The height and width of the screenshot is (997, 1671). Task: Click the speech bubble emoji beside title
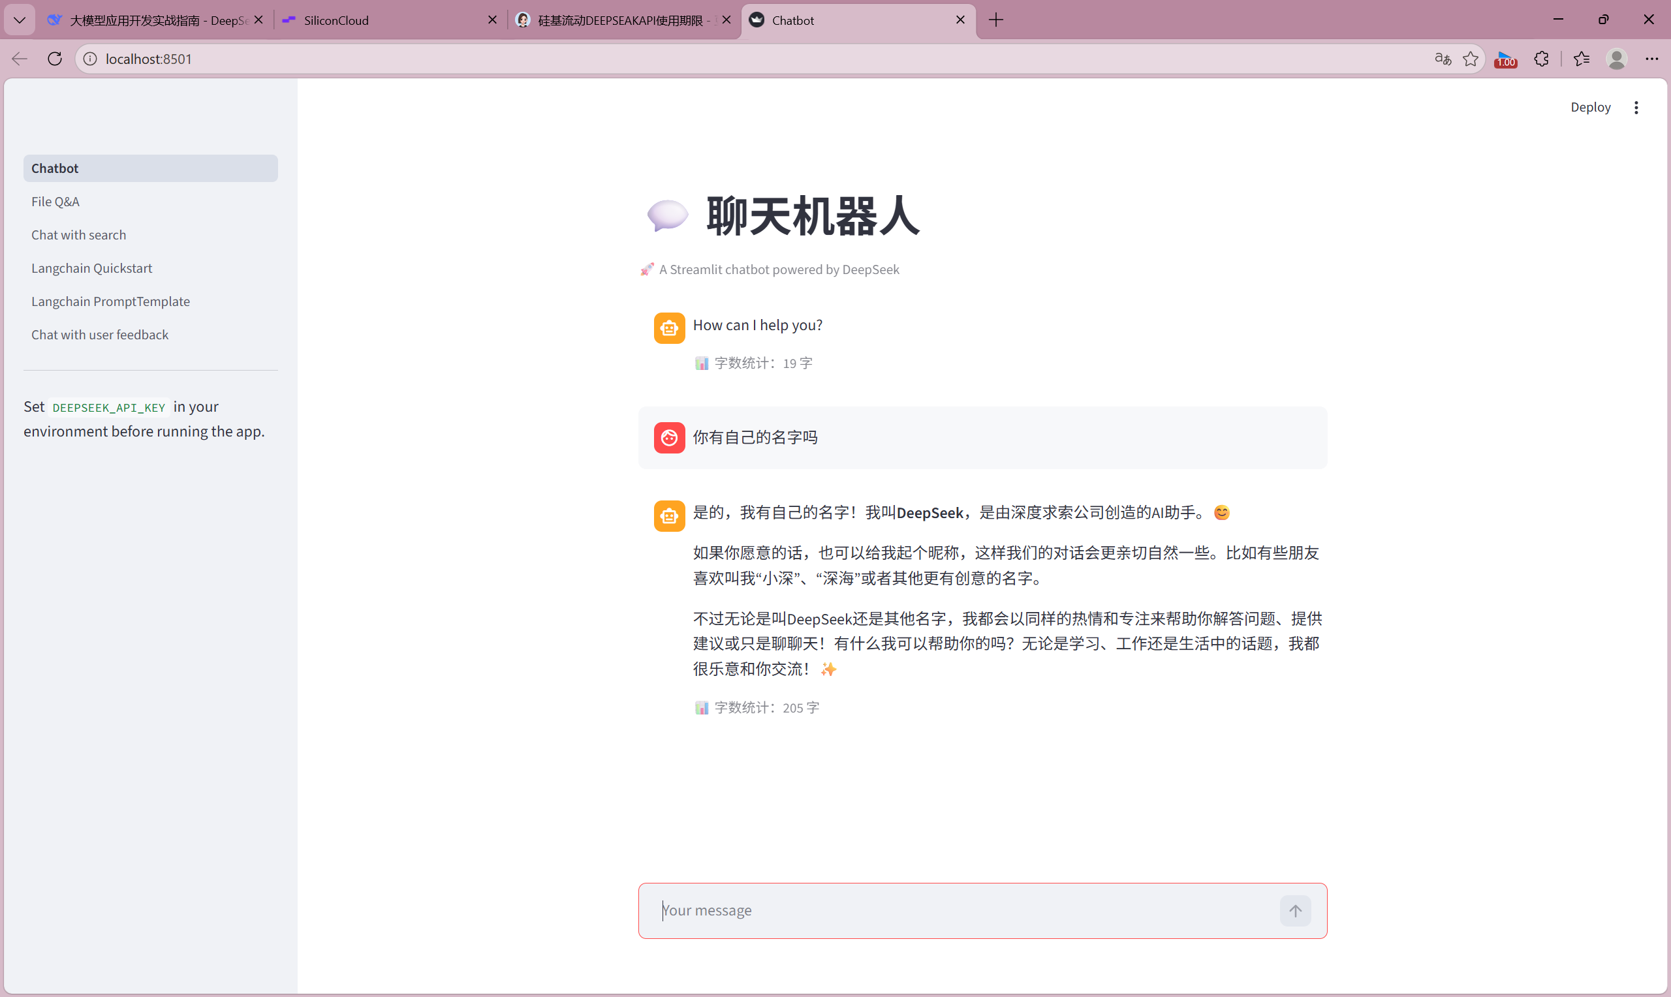coord(667,217)
